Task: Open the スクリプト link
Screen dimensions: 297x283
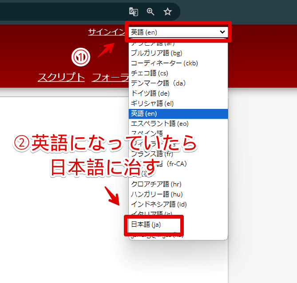Action: coord(61,77)
